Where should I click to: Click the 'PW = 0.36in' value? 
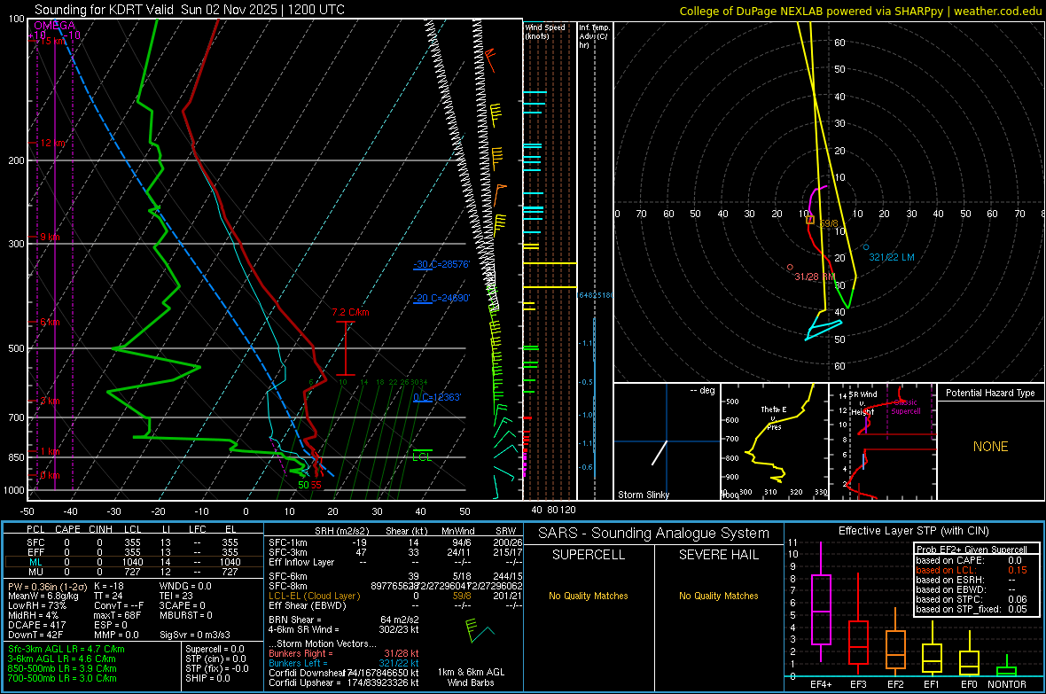(45, 586)
